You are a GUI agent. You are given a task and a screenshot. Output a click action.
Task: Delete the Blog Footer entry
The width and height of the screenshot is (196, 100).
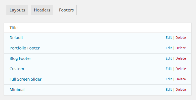coord(181,58)
